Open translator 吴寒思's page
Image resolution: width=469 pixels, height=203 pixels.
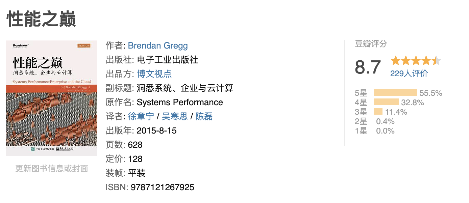(175, 116)
